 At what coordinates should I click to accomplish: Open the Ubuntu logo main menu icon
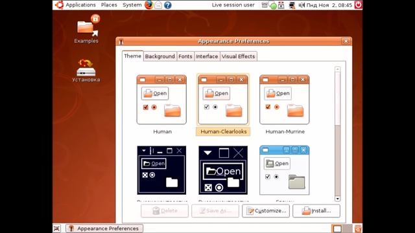coord(59,5)
